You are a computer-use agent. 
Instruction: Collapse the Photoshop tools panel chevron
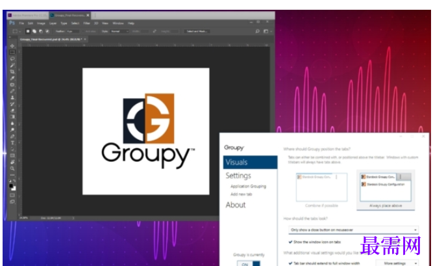pyautogui.click(x=10, y=37)
